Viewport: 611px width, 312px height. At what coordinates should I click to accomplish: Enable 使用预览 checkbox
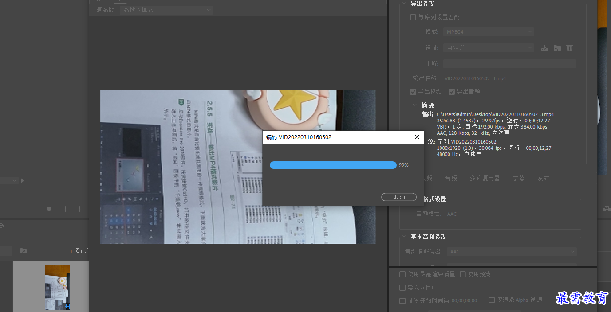click(x=463, y=274)
